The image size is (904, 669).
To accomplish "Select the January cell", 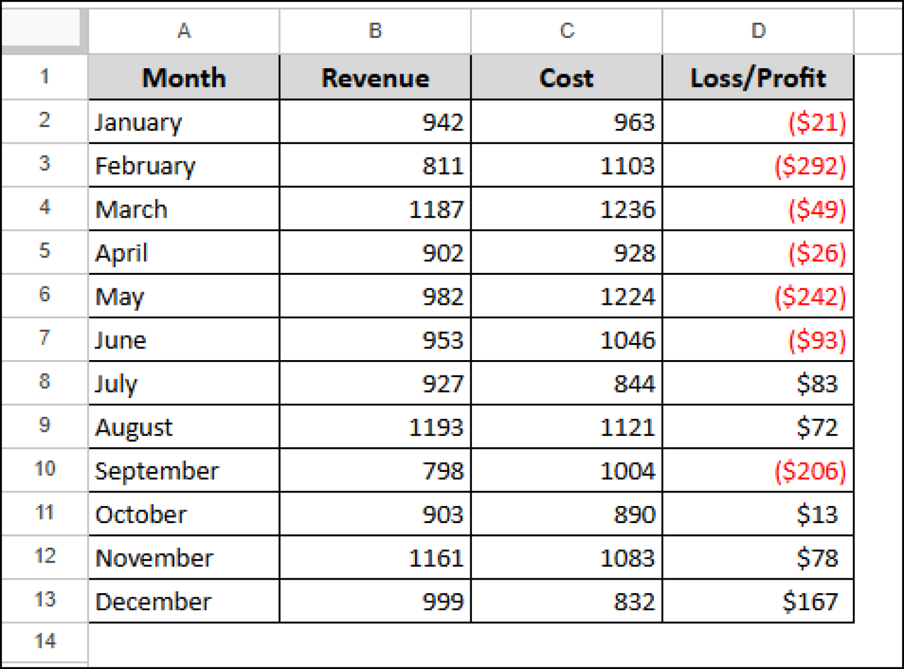I will click(183, 122).
